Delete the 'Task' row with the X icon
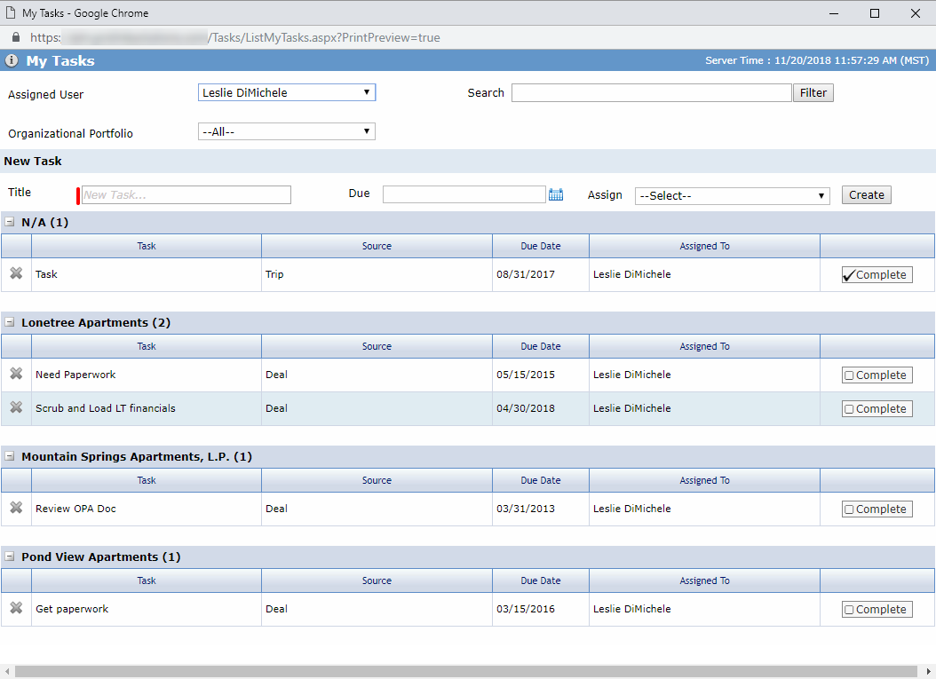Viewport: 936px width, 679px height. 16,273
